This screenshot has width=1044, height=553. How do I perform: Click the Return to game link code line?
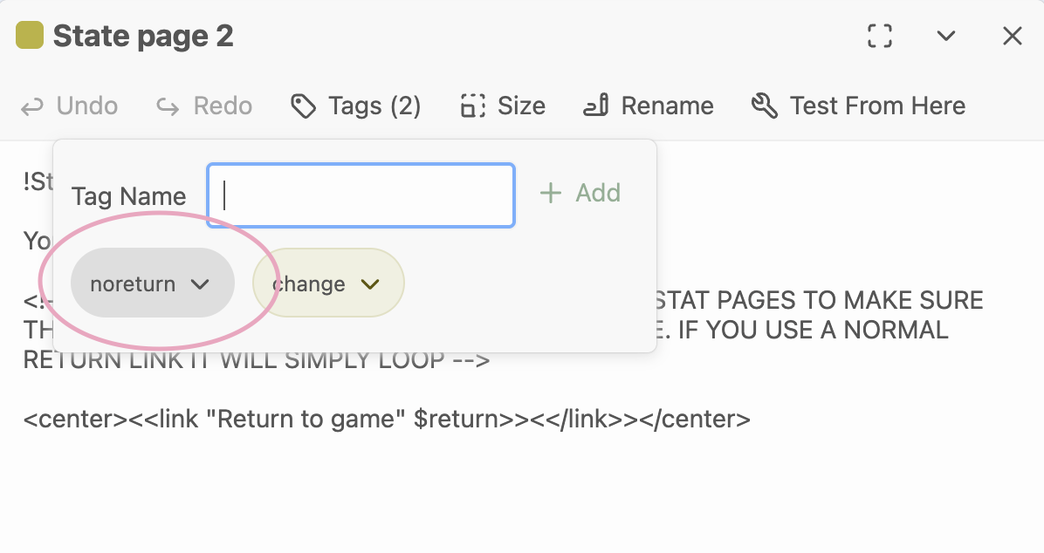pos(387,420)
